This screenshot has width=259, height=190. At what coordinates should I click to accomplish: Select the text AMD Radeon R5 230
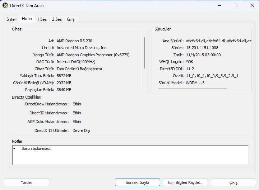point(74,41)
